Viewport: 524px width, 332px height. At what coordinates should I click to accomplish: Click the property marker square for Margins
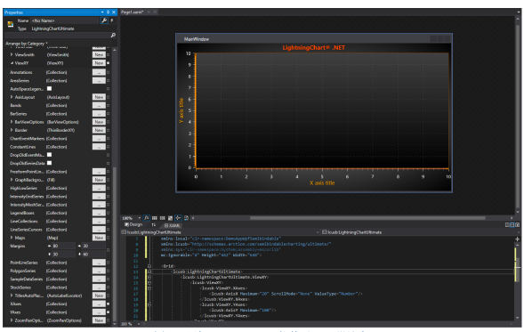[x=108, y=250]
